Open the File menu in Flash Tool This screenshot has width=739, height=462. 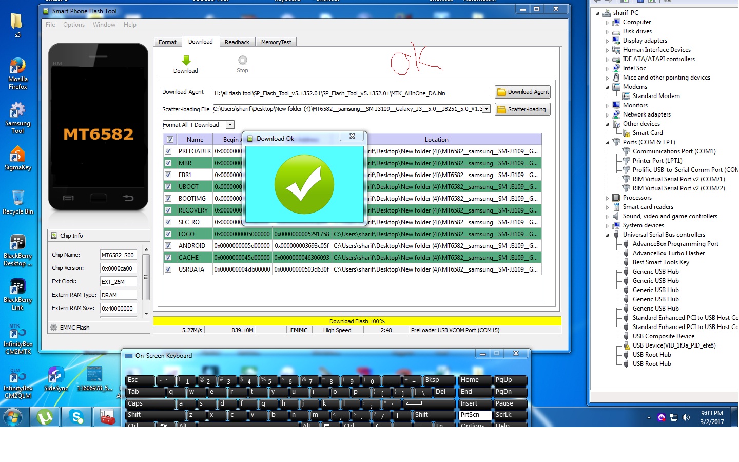(50, 25)
